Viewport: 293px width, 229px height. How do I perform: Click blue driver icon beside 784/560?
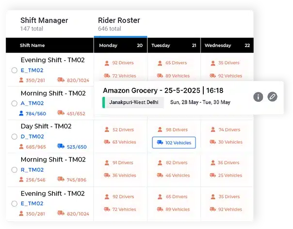(21, 113)
